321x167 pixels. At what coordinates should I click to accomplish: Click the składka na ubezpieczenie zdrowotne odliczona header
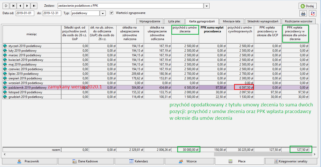point(157,34)
